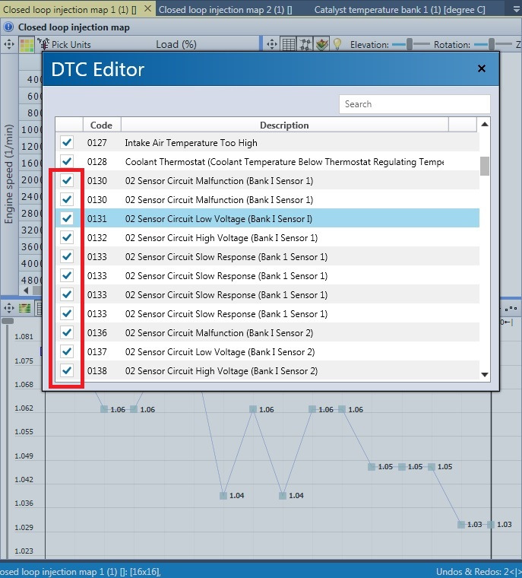The height and width of the screenshot is (578, 522).
Task: Open Catalyst temperature bank 1 tab
Action: pos(400,10)
